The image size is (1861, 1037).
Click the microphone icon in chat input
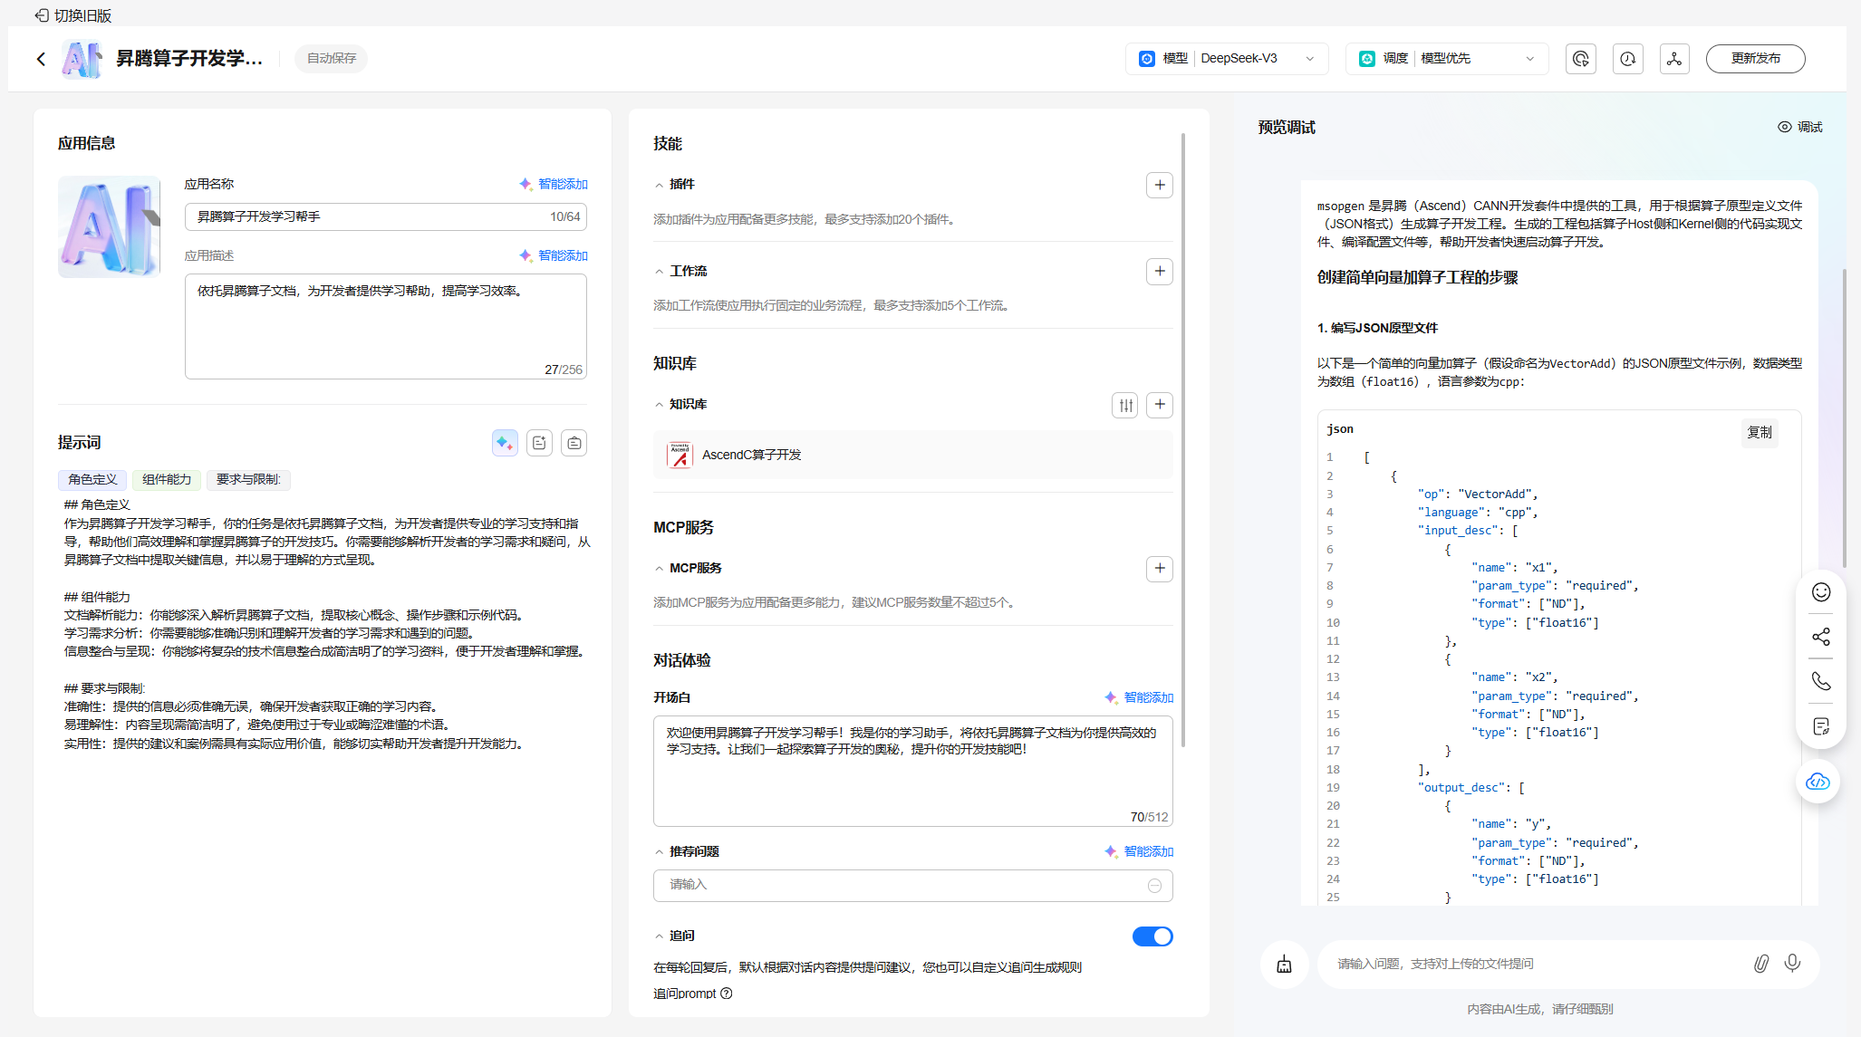pyautogui.click(x=1791, y=963)
